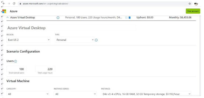204x98 pixels.
Task: Reload the pricing calculator page
Action: coord(14,4)
